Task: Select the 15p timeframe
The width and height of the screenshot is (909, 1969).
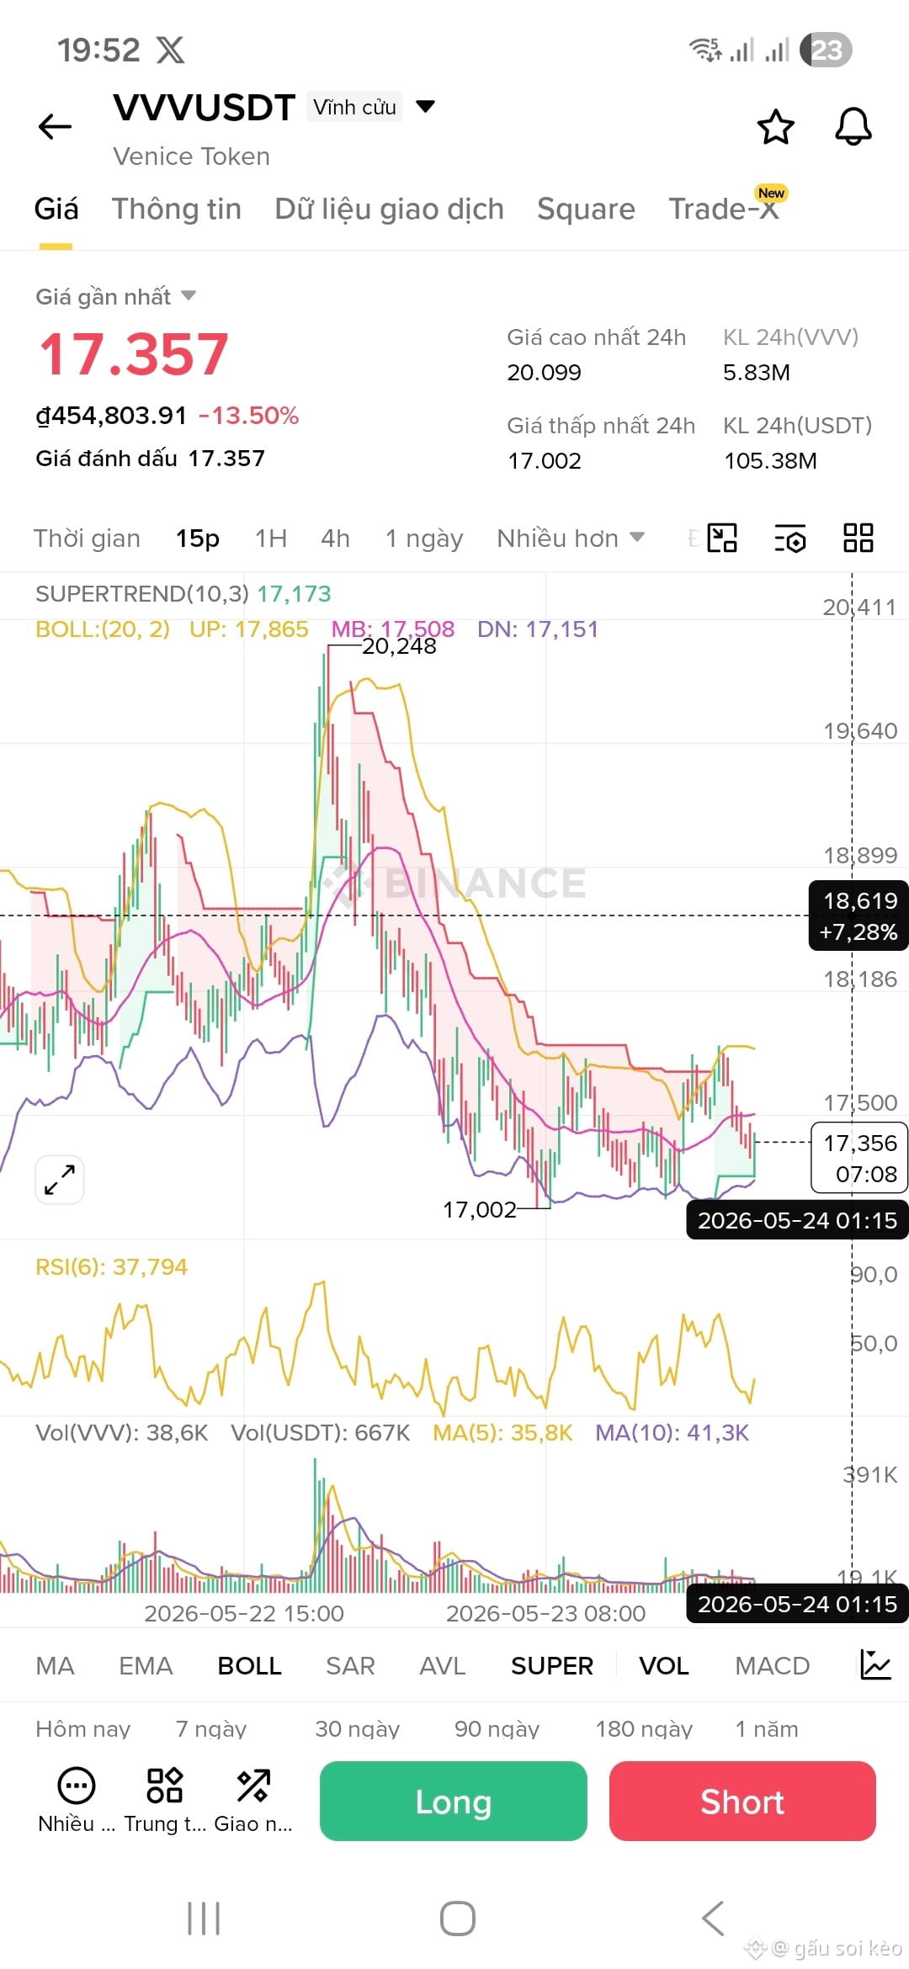Action: click(x=198, y=539)
